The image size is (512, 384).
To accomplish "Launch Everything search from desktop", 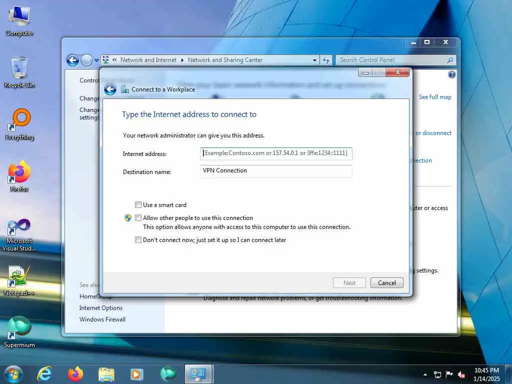I will [x=19, y=124].
